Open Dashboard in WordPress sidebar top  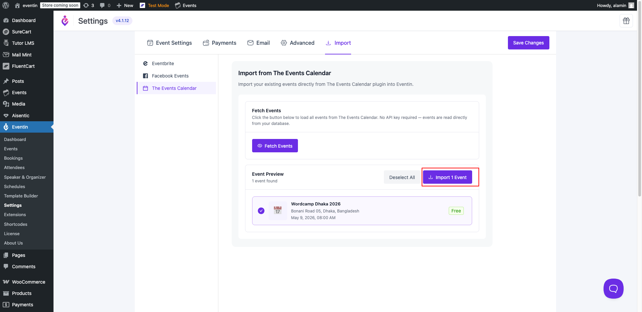coord(27,20)
